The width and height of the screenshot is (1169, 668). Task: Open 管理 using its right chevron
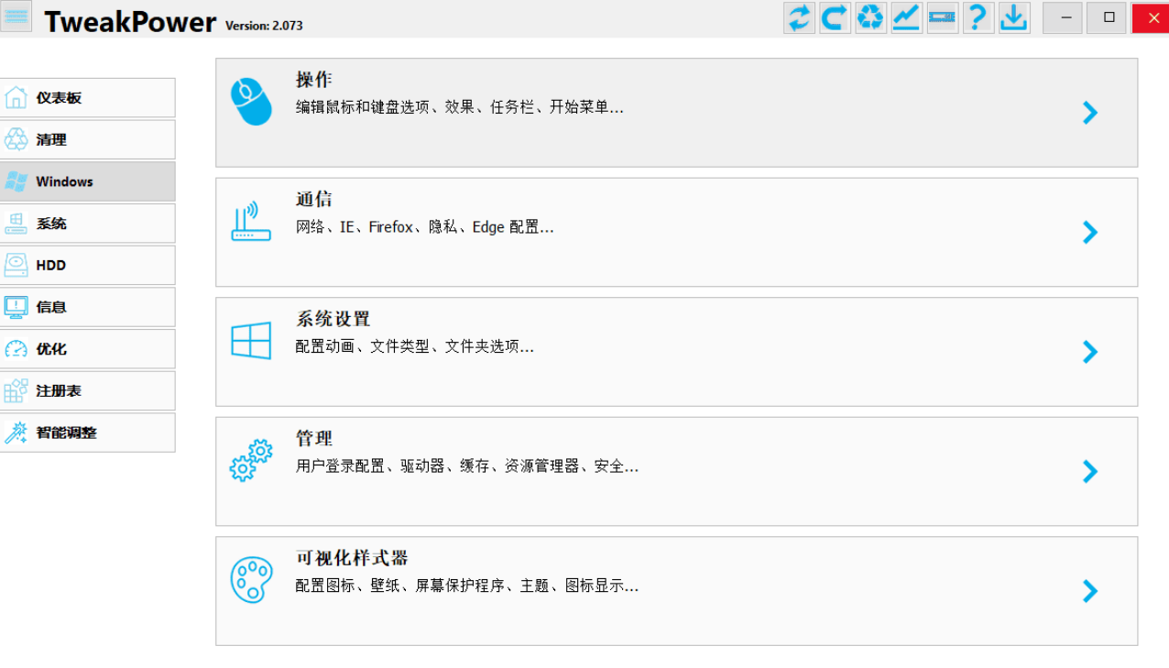(x=1090, y=472)
